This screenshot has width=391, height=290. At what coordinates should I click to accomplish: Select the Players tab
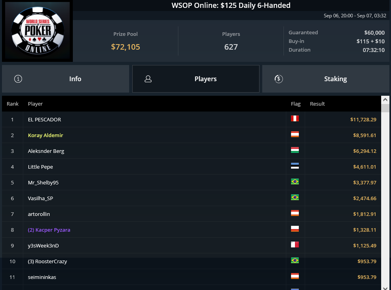[196, 79]
